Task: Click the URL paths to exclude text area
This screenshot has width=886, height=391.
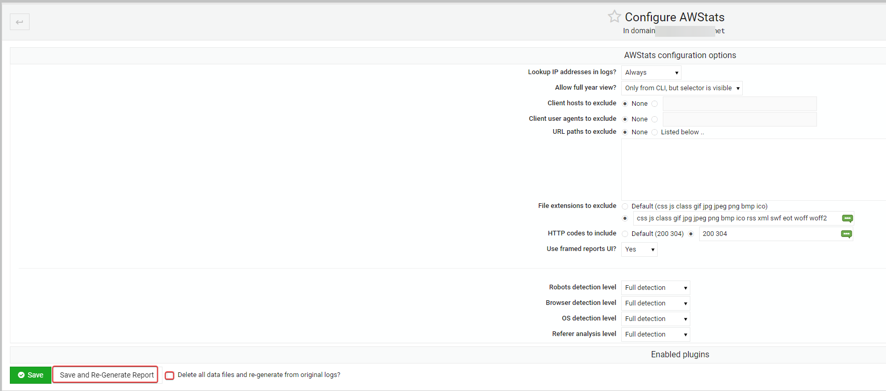Action: (753, 169)
